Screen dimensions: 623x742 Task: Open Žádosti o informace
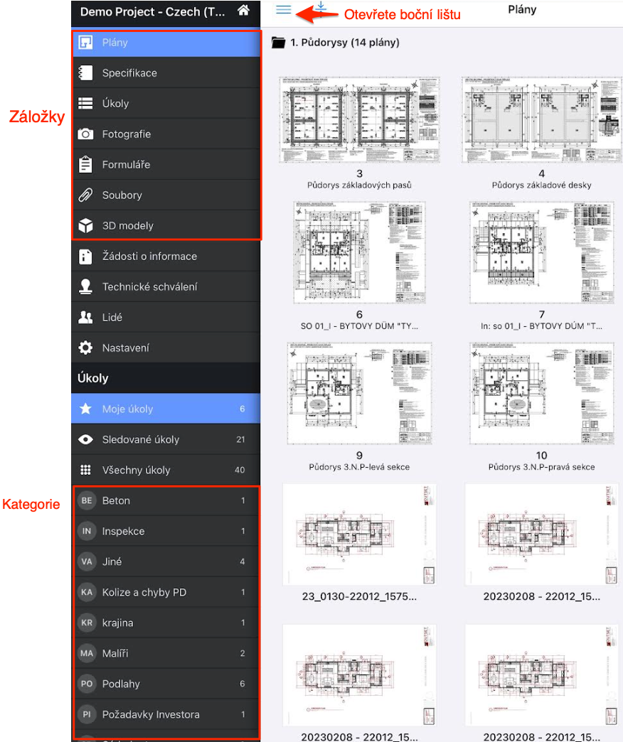pyautogui.click(x=166, y=256)
